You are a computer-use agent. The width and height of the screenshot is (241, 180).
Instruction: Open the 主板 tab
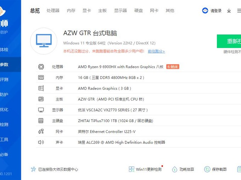pyautogui.click(x=102, y=11)
